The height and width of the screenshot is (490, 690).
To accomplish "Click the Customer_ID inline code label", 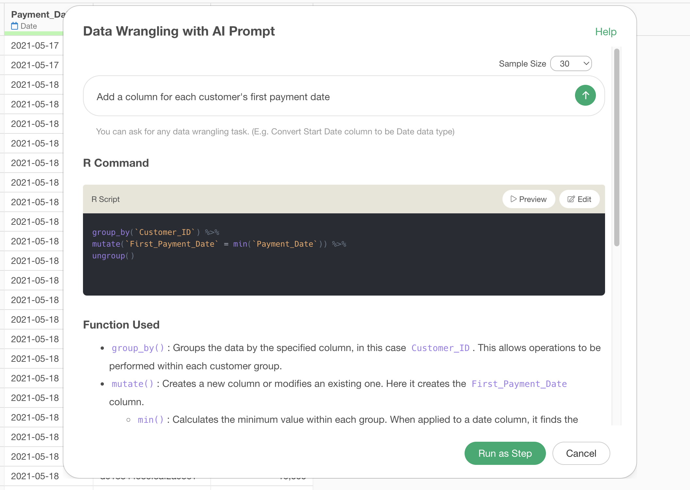I will point(440,348).
